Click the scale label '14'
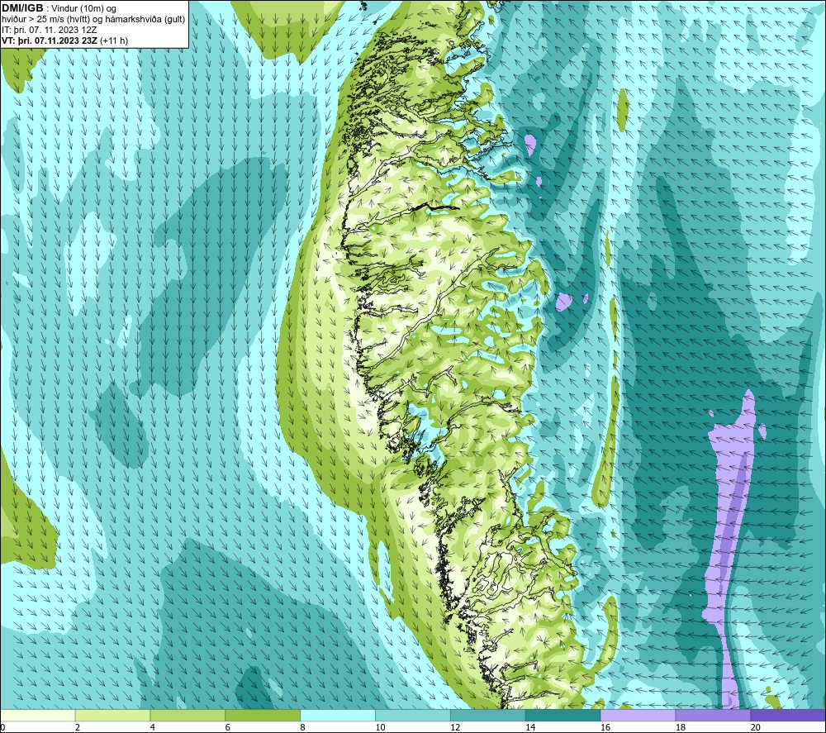 click(530, 728)
